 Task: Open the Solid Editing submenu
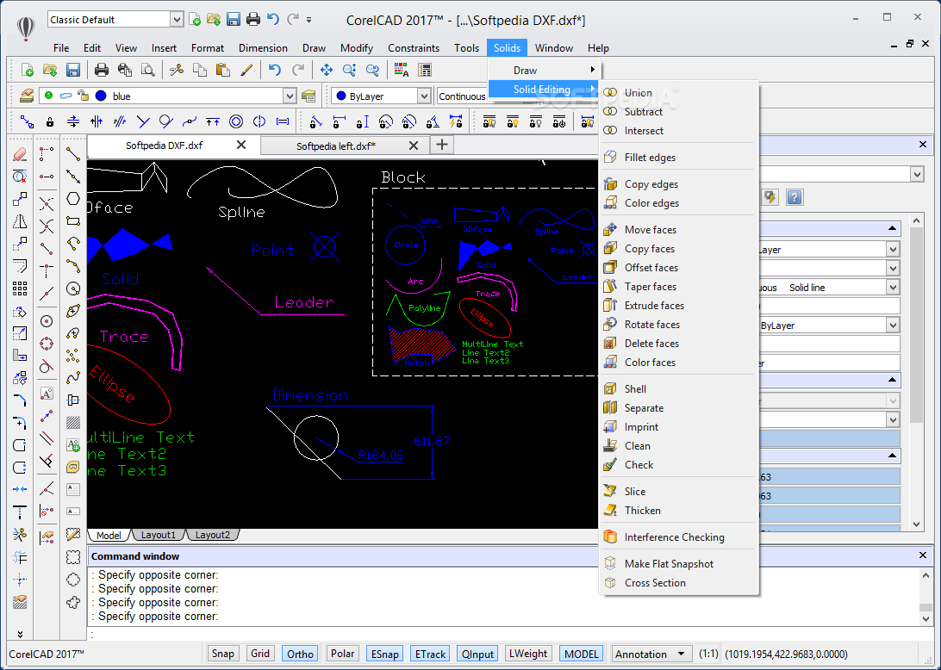click(545, 90)
